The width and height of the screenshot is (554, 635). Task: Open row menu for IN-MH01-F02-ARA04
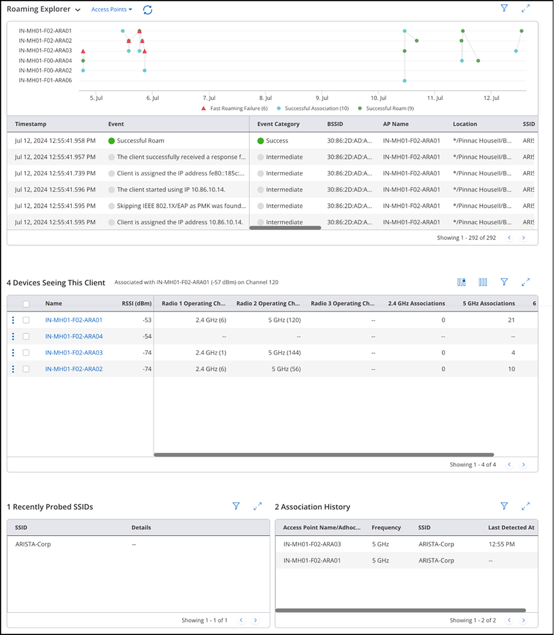13,336
